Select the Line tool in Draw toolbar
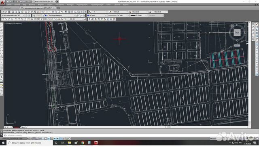The width and height of the screenshot is (259, 147). pyautogui.click(x=2, y=24)
